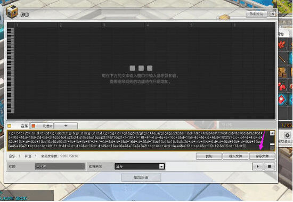The image size is (293, 202).
Task: Play the composed score
Action: (x=257, y=166)
